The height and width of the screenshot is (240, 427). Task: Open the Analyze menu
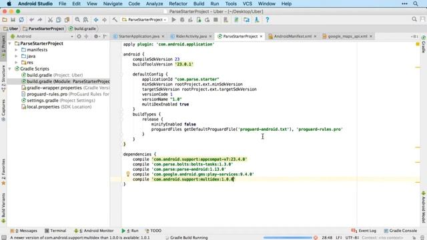click(154, 3)
